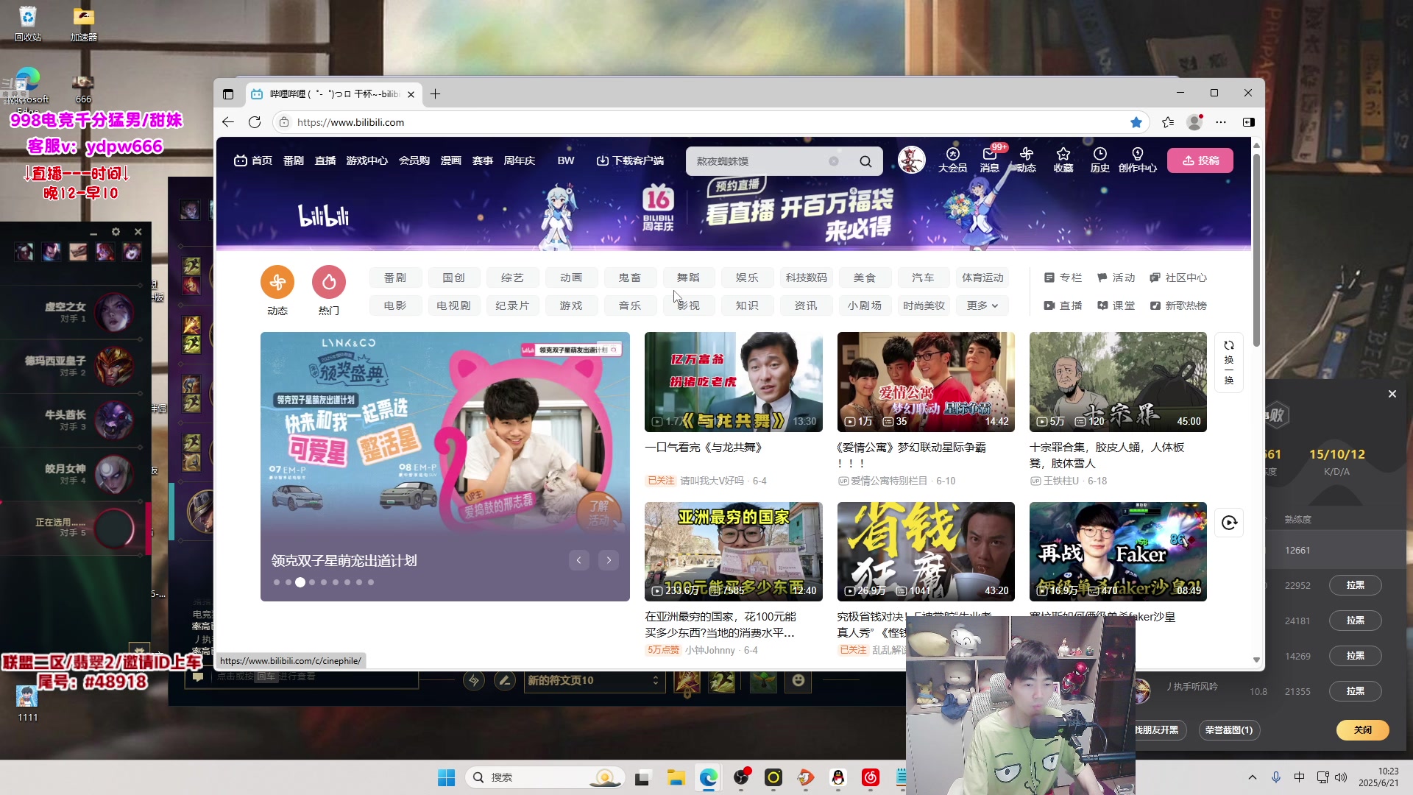Open the 回收站 desktop icon
Screen dimensions: 1413x795
point(28,23)
